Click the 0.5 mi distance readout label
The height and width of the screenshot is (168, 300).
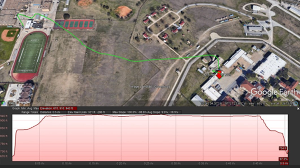(283, 163)
